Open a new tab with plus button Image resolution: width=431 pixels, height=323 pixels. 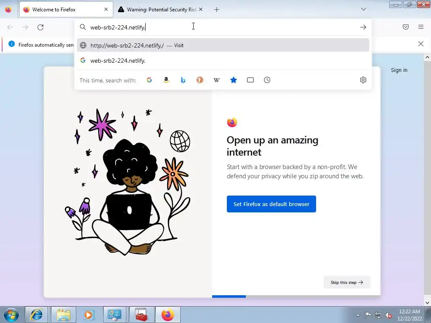pyautogui.click(x=217, y=10)
